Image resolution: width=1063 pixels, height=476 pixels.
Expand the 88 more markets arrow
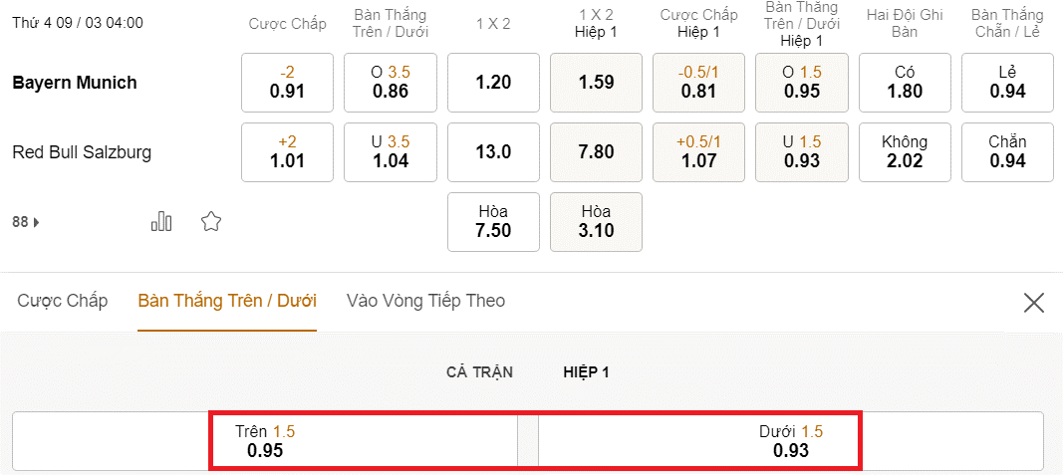(26, 222)
